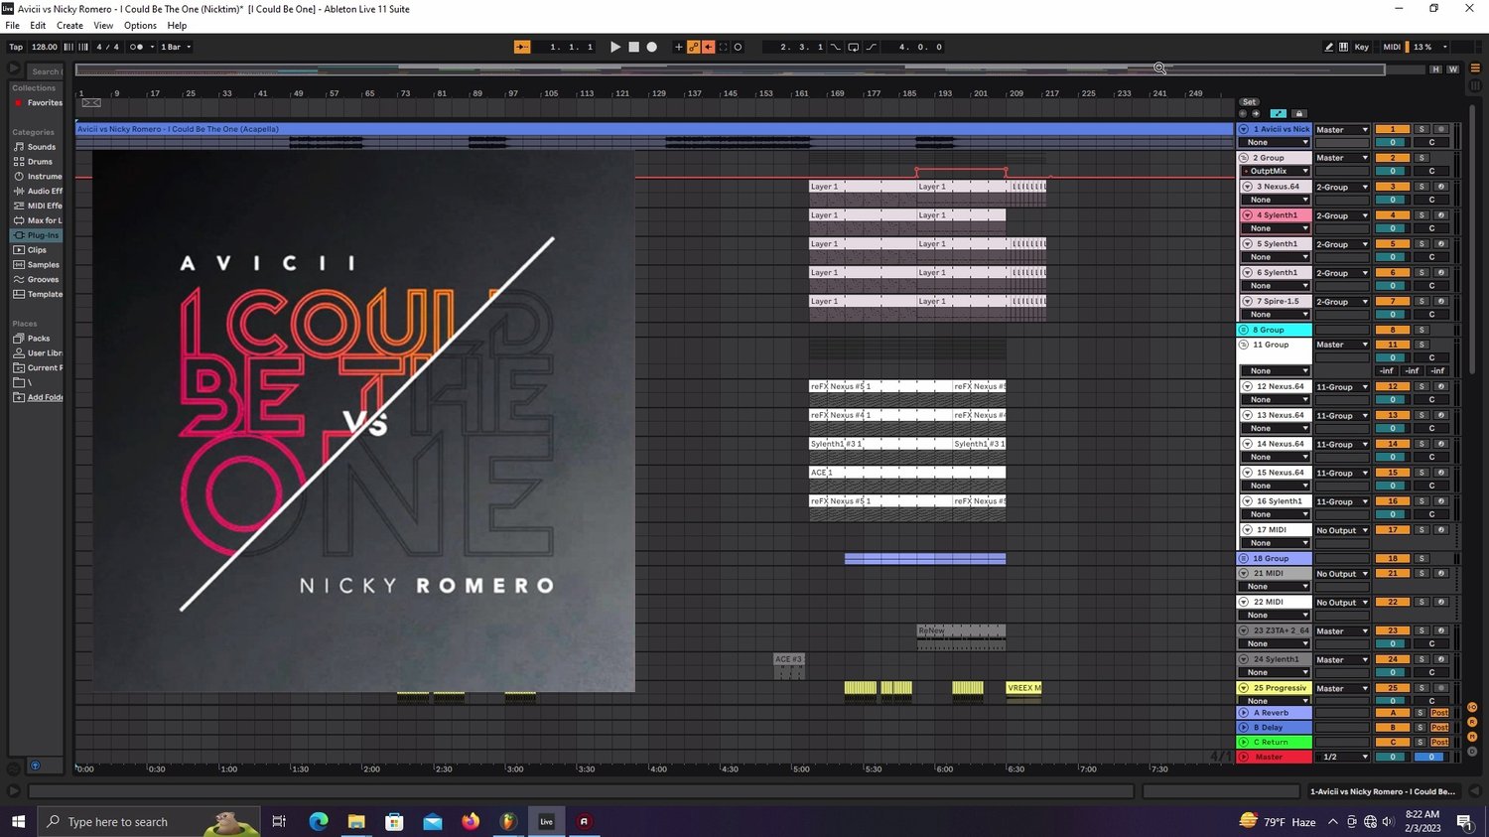This screenshot has width=1489, height=837.
Task: Toggle track 1 activator button
Action: [1393, 130]
